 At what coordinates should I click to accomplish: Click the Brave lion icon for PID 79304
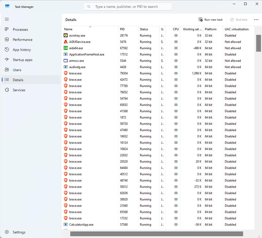click(x=66, y=73)
